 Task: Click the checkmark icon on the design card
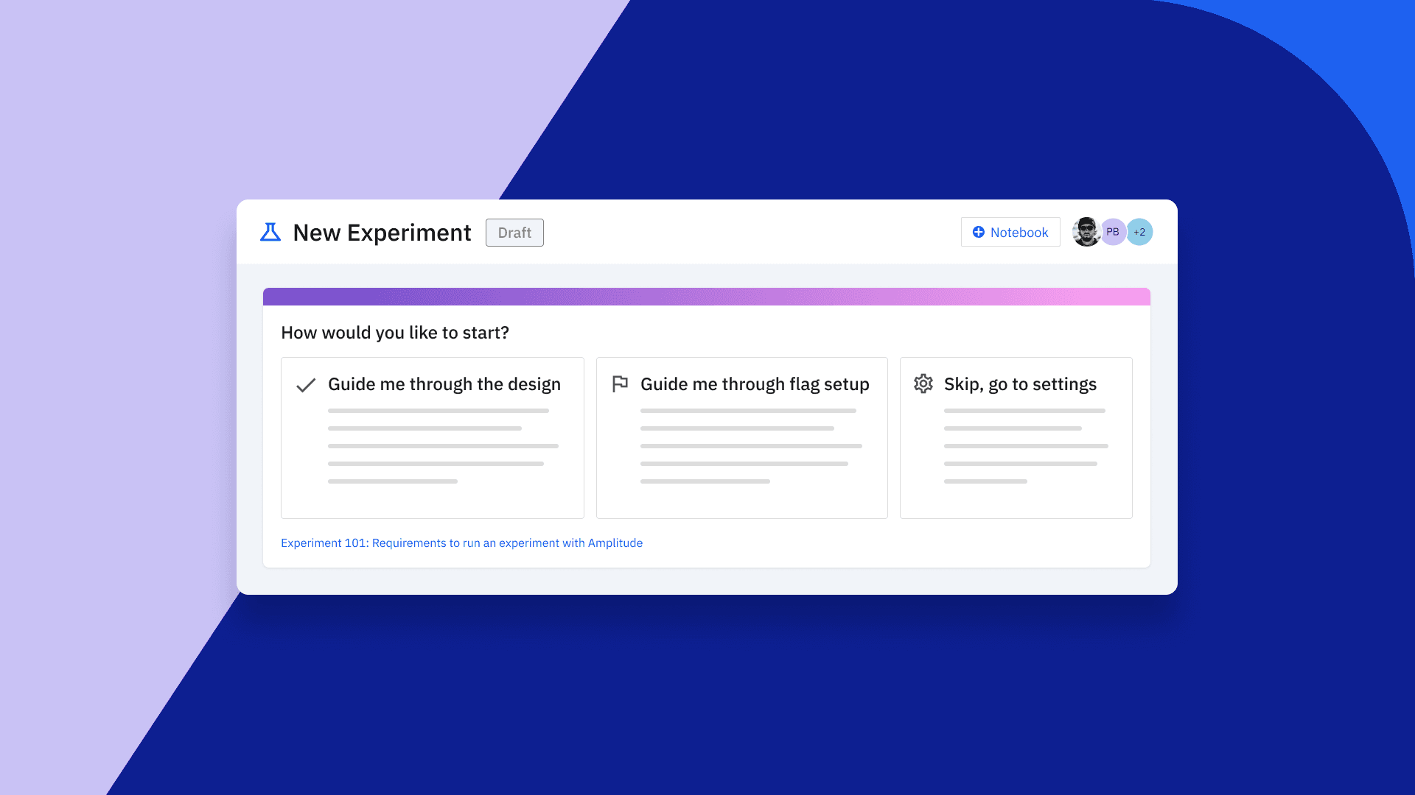pos(304,384)
